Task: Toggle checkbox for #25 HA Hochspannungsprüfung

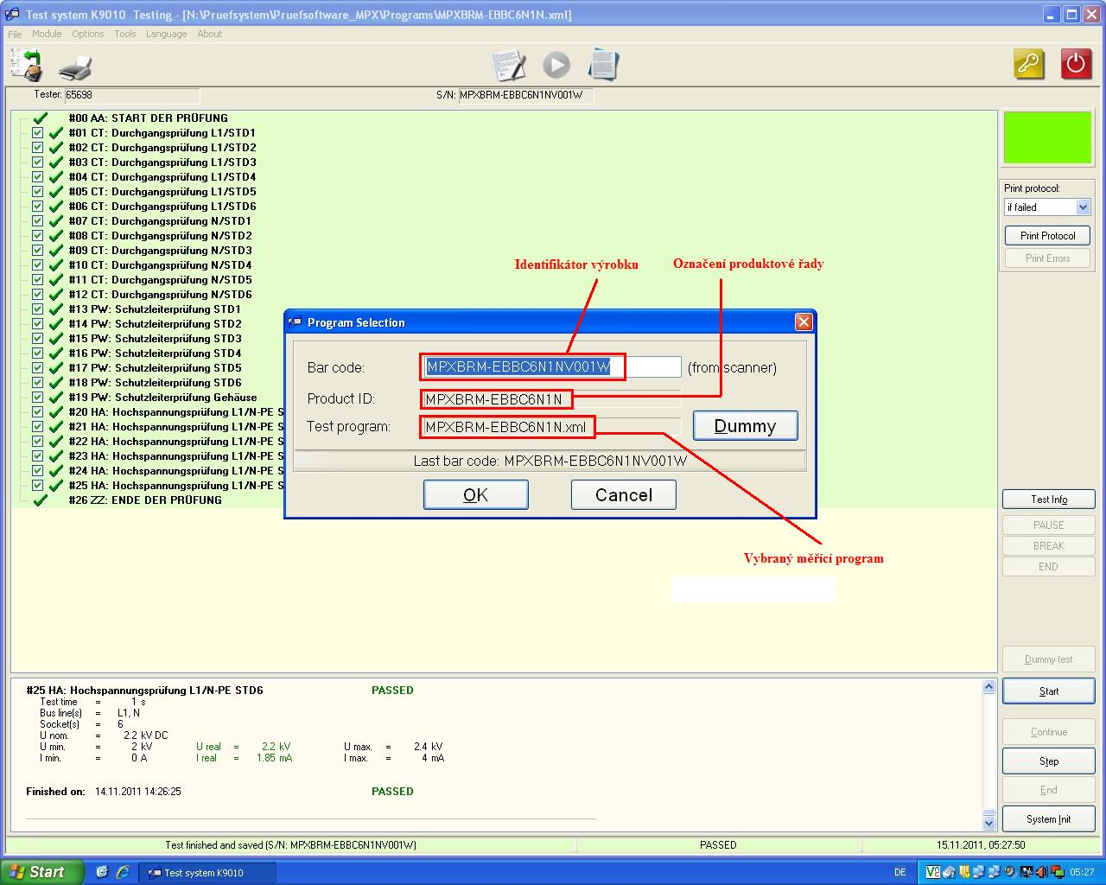Action: tap(37, 486)
